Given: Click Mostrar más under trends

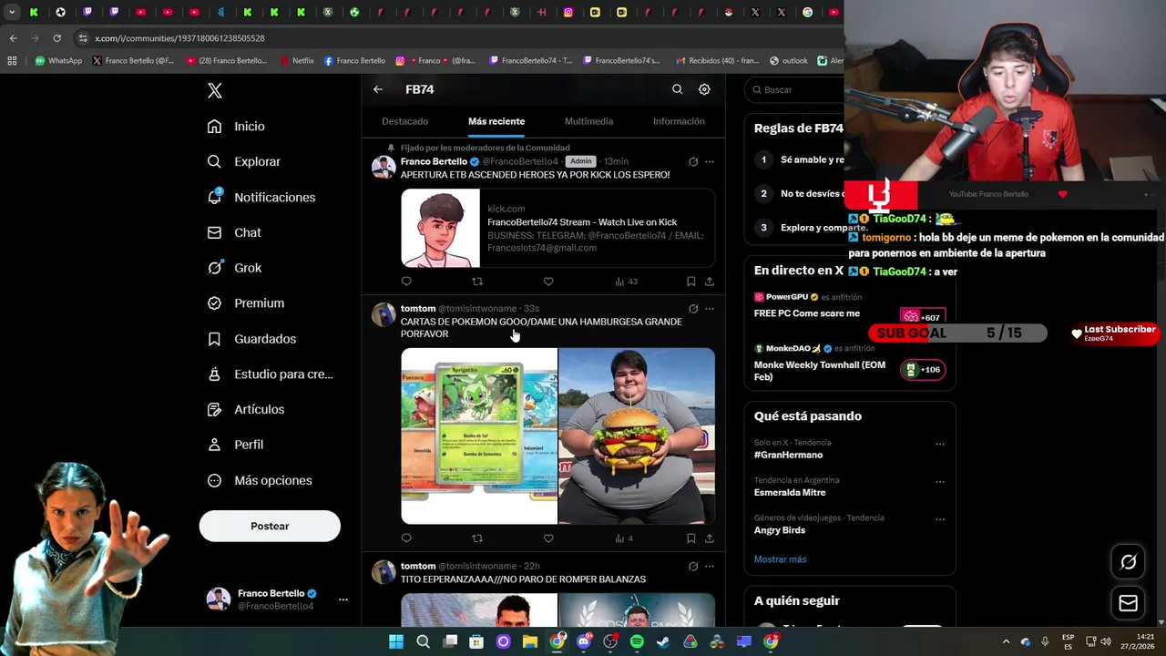Looking at the screenshot, I should 780,559.
